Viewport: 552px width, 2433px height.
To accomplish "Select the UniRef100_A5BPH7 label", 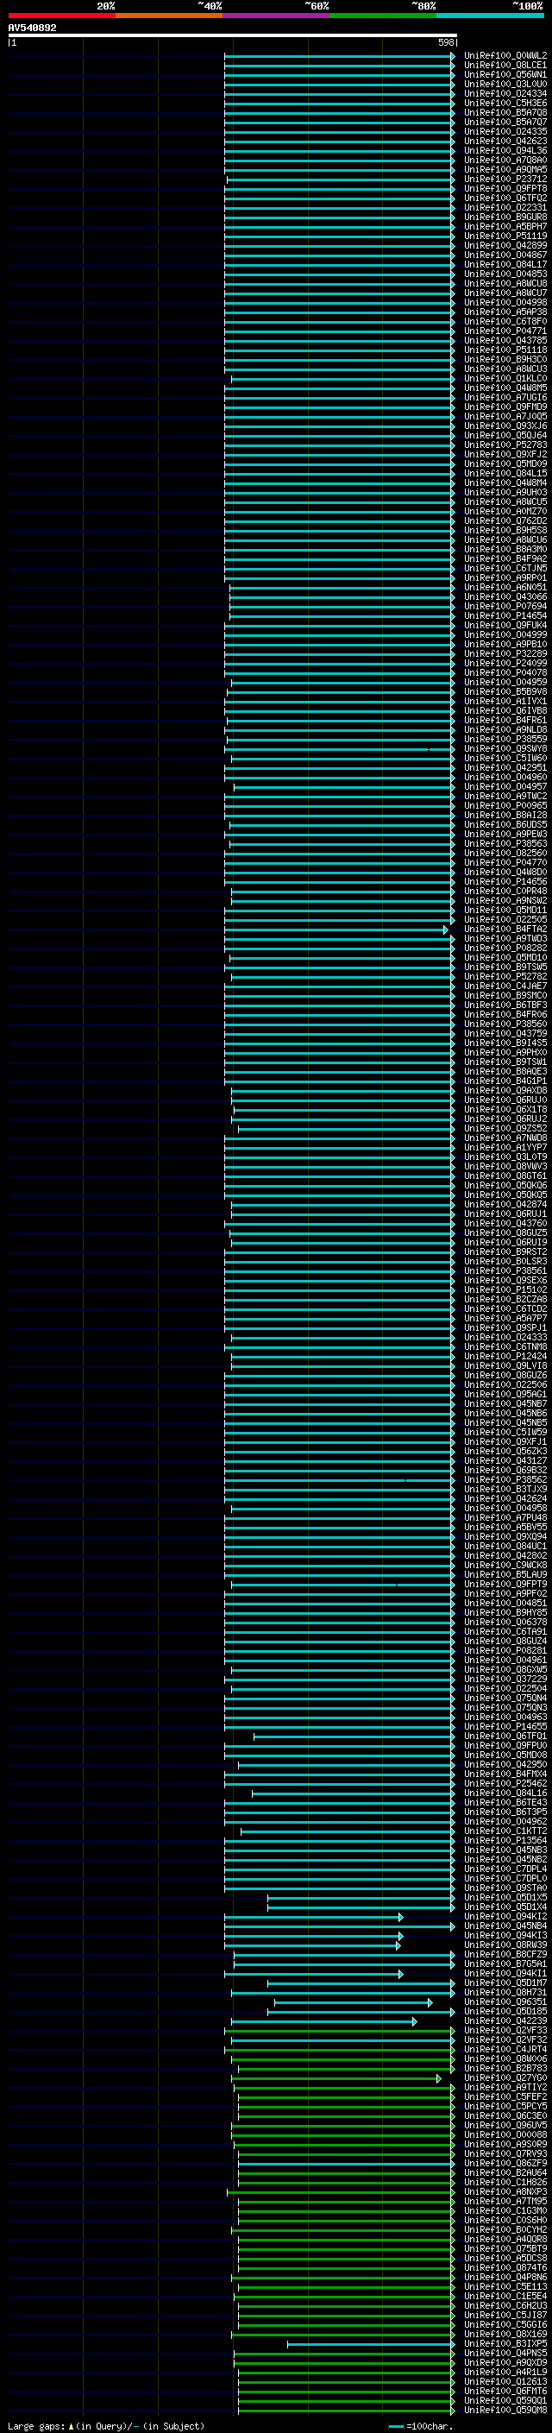I will (505, 227).
